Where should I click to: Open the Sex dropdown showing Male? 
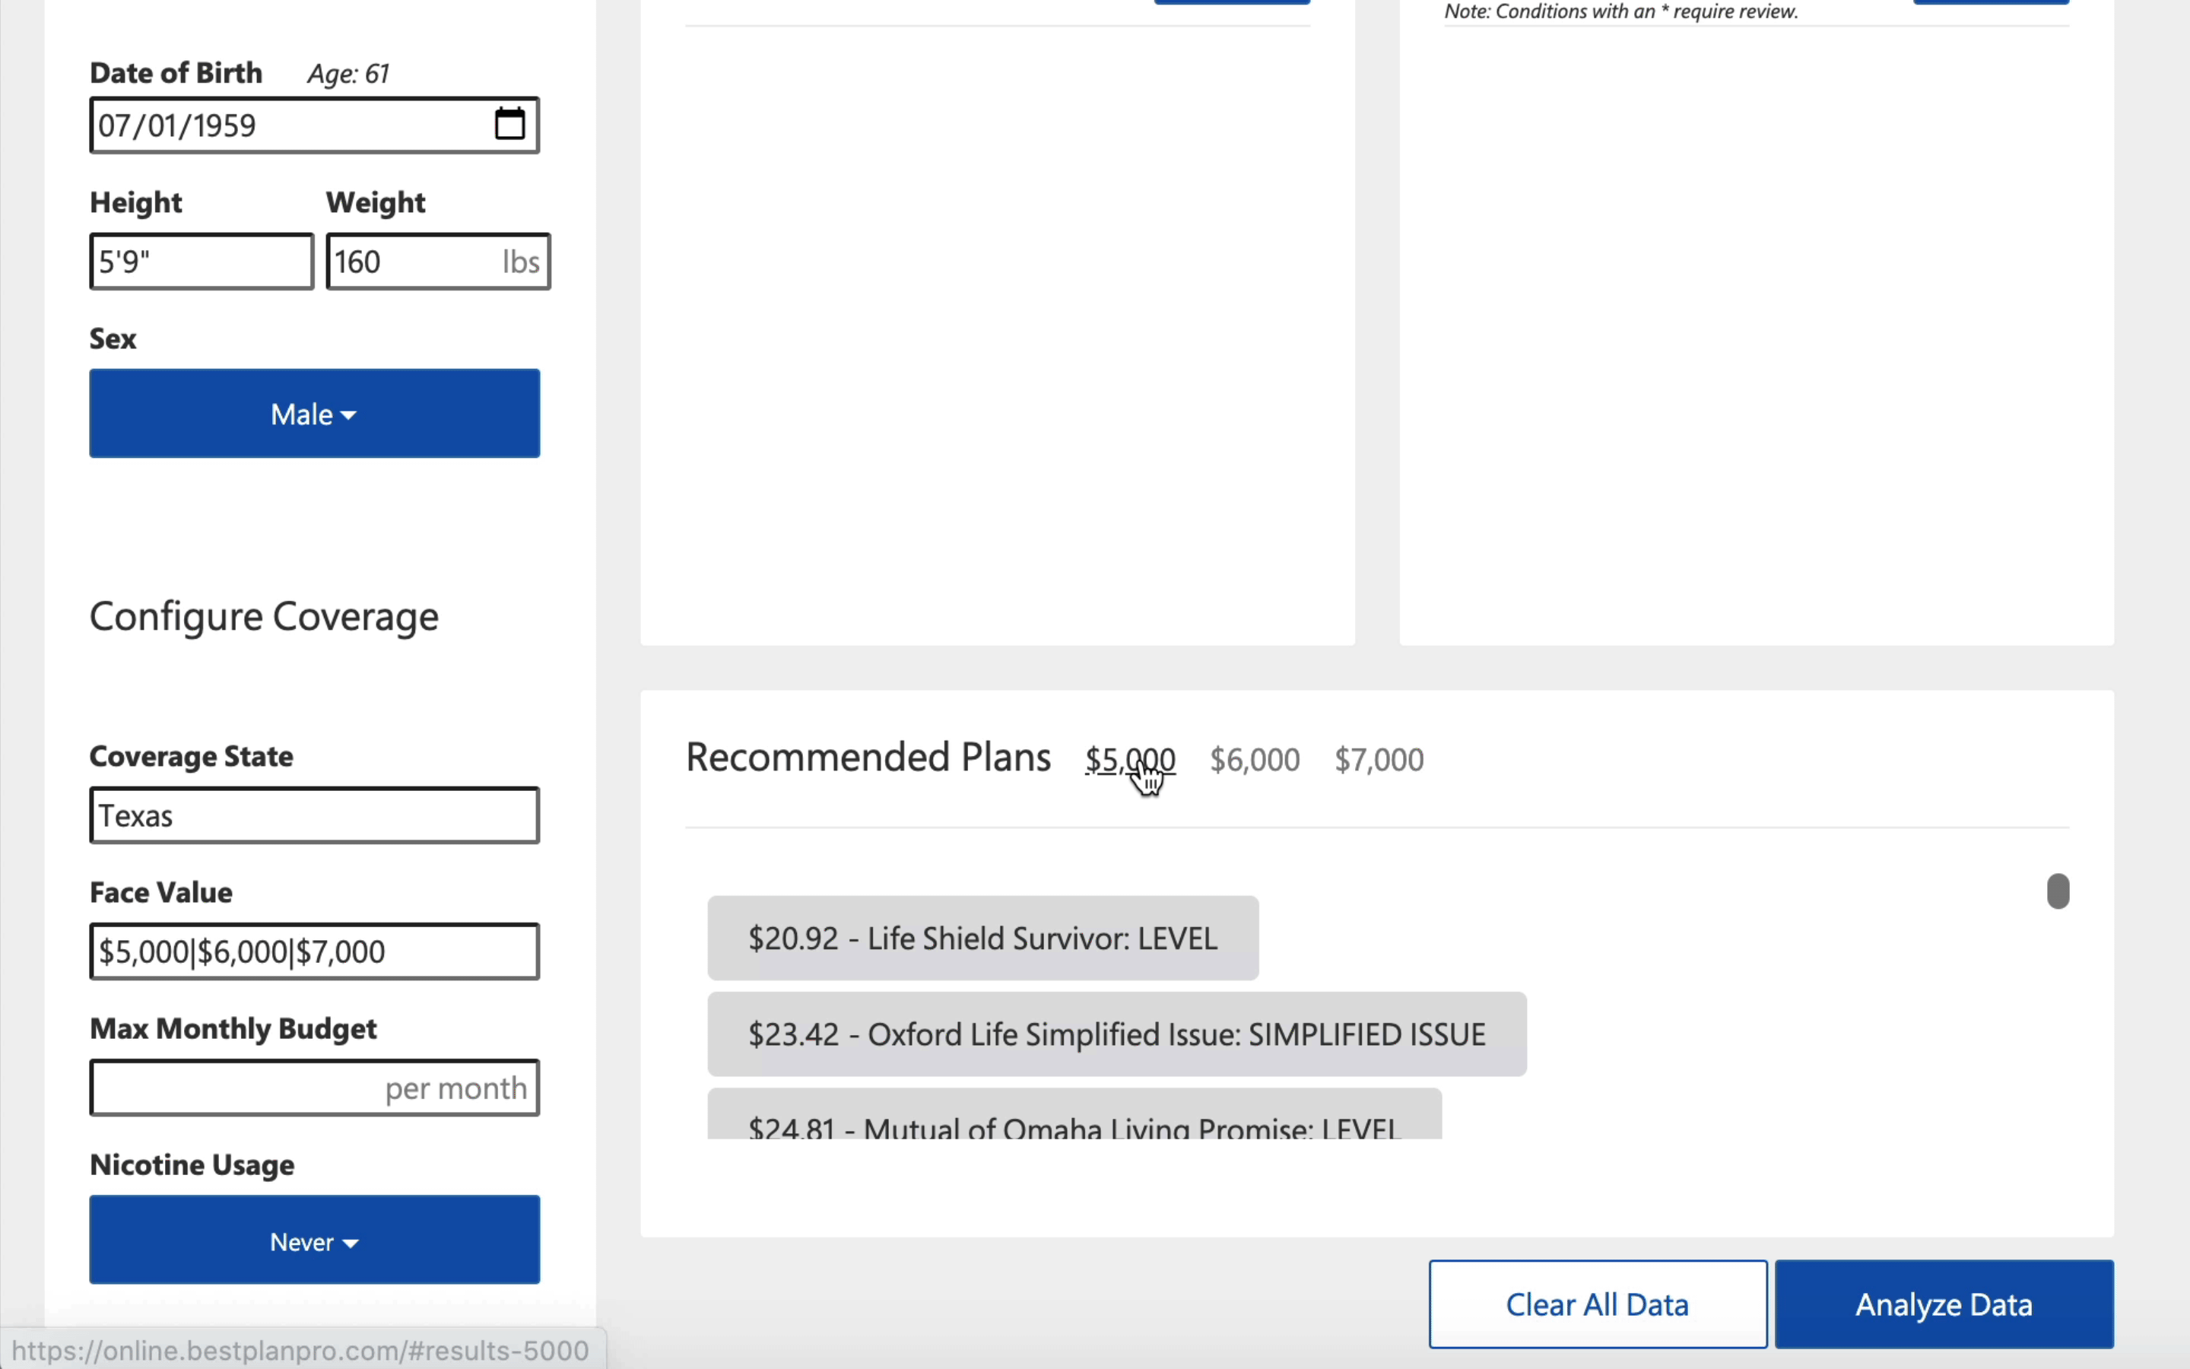[x=314, y=413]
